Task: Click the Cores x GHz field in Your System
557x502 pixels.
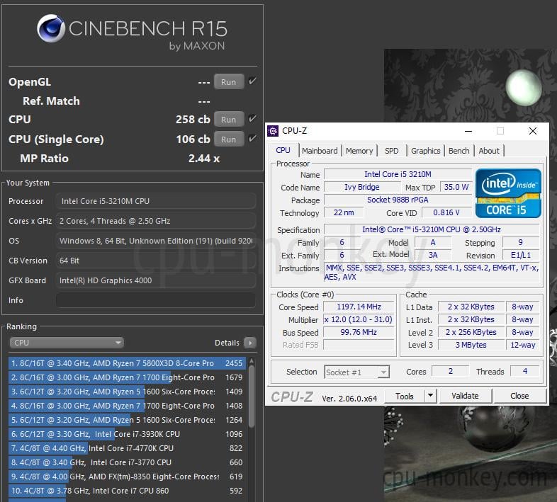Action: 156,221
